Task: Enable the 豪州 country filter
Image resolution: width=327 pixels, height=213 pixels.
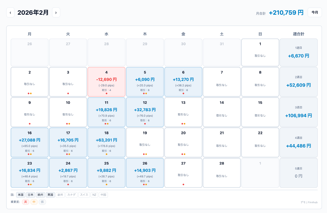Action: pos(60,195)
